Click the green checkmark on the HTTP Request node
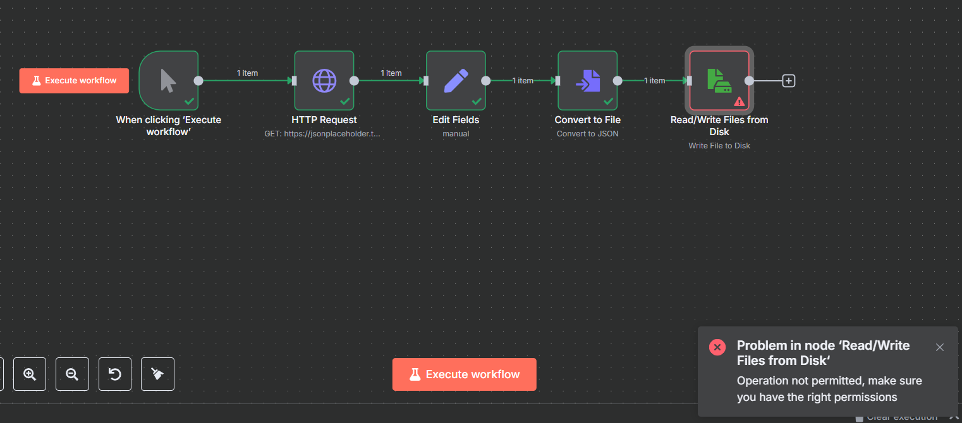The width and height of the screenshot is (962, 423). coord(344,101)
